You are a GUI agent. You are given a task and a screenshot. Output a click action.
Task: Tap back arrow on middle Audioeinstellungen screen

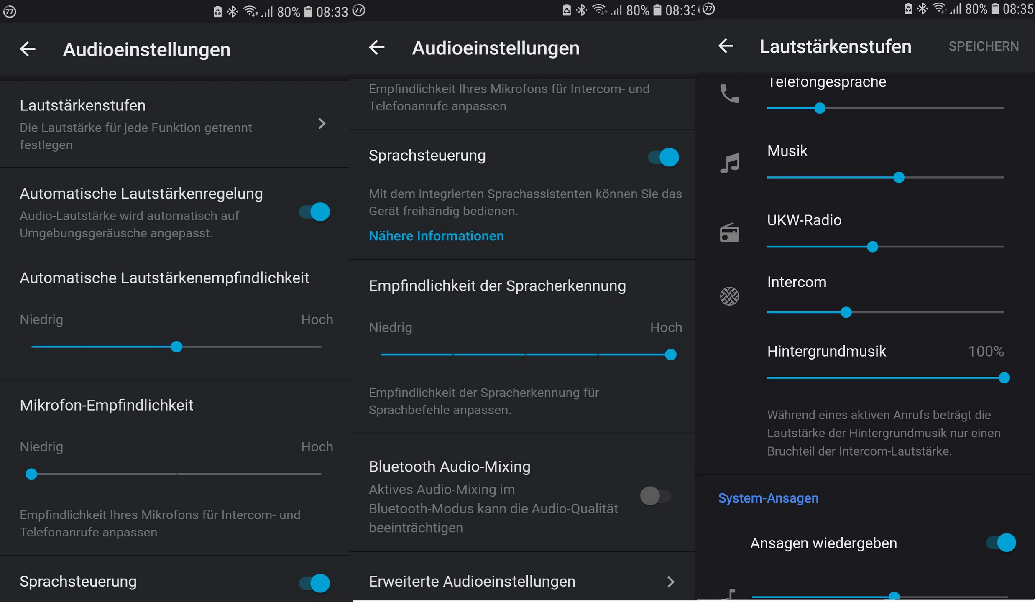[x=377, y=48]
